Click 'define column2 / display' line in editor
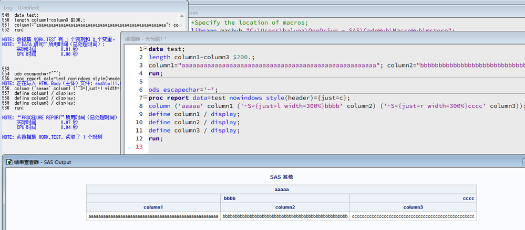The height and width of the screenshot is (230, 525). point(193,122)
